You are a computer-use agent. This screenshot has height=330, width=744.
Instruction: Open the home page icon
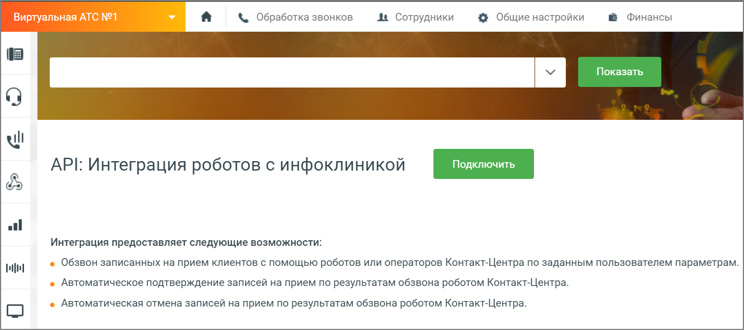(x=206, y=17)
